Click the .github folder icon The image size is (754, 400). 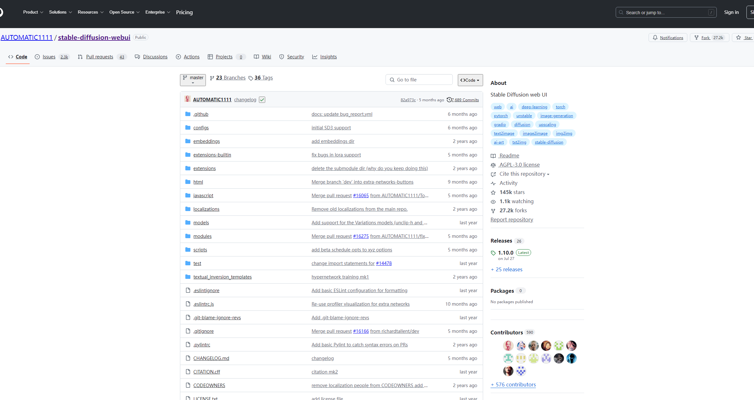(x=188, y=114)
